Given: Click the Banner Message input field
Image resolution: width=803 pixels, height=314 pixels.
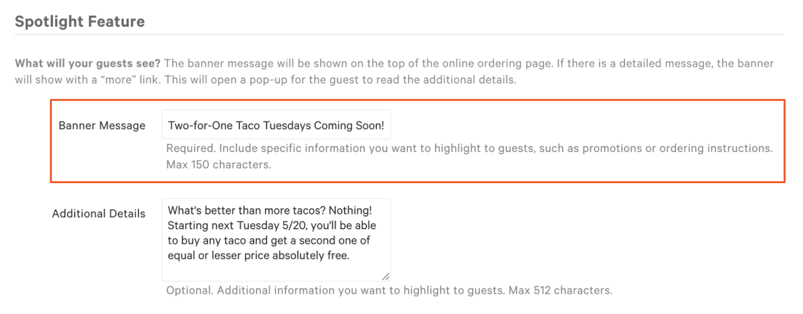Looking at the screenshot, I should (276, 125).
